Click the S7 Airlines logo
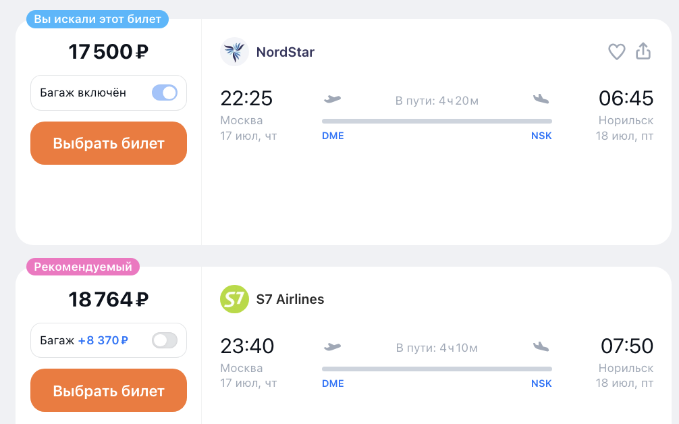Image resolution: width=679 pixels, height=424 pixels. pyautogui.click(x=234, y=299)
